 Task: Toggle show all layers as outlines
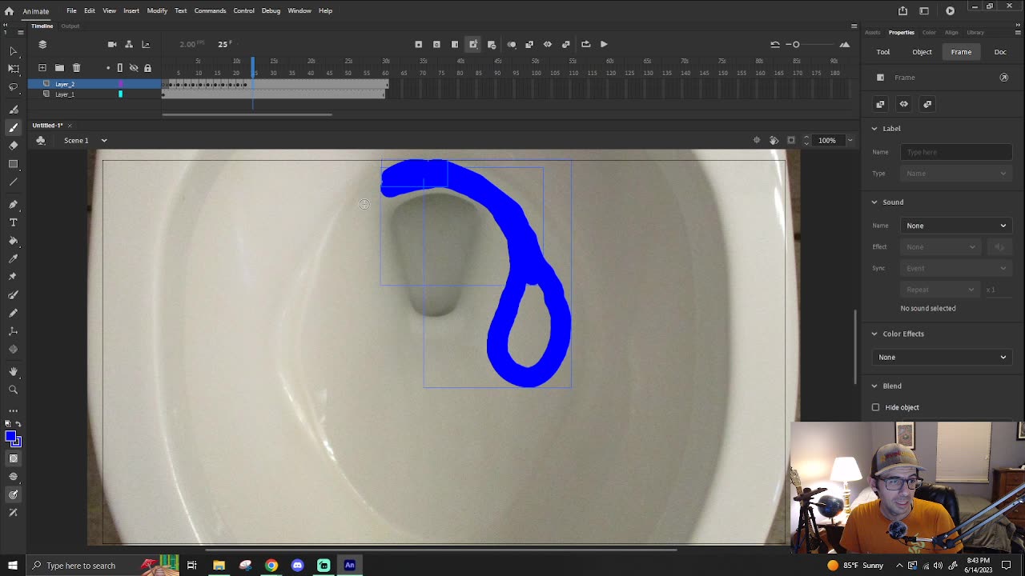point(120,68)
